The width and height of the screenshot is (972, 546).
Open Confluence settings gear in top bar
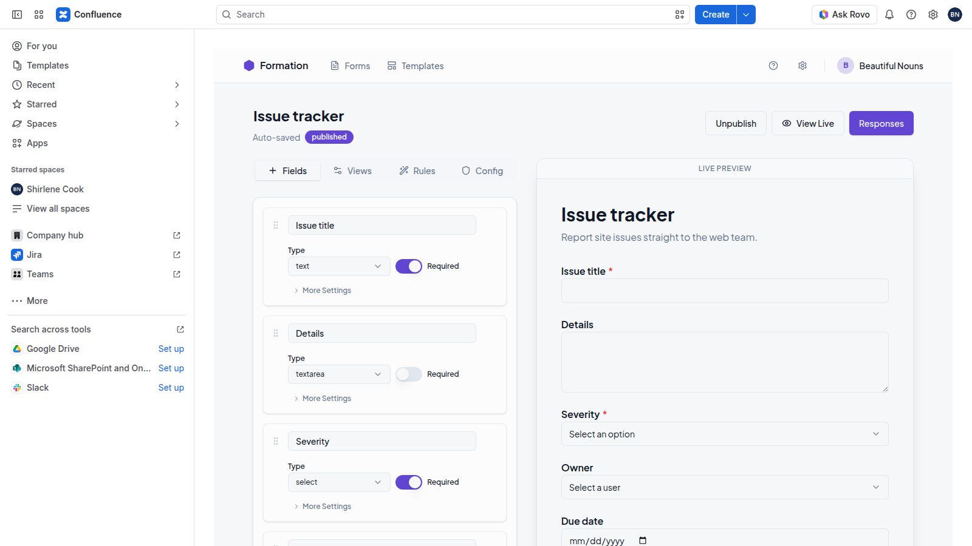click(933, 15)
